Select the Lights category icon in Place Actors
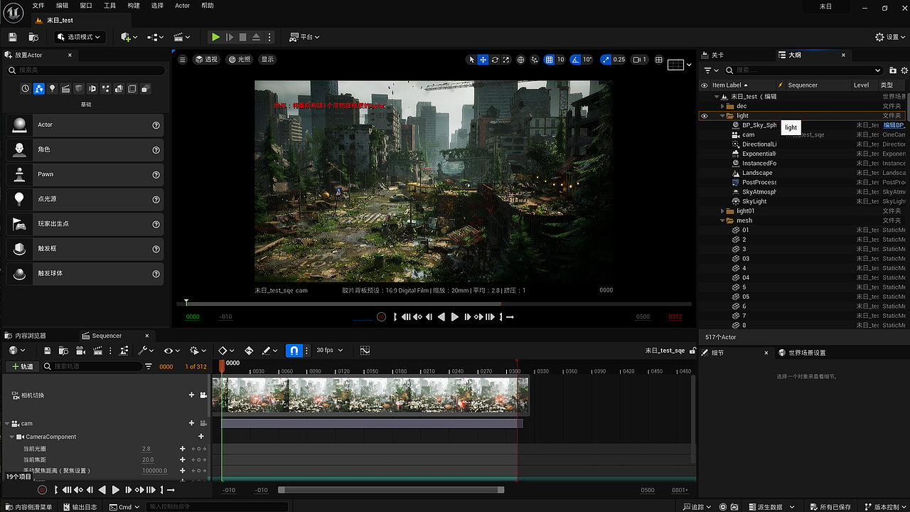The width and height of the screenshot is (910, 512). (53, 89)
